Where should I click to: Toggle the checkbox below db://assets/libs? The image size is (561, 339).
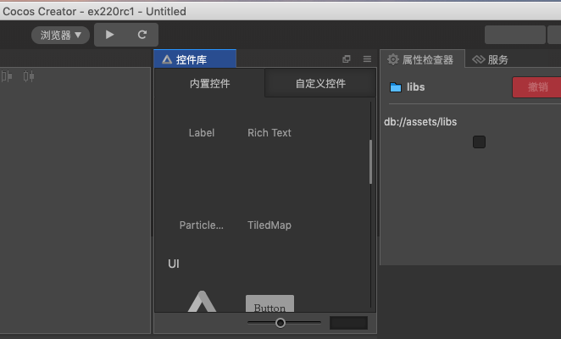(479, 142)
